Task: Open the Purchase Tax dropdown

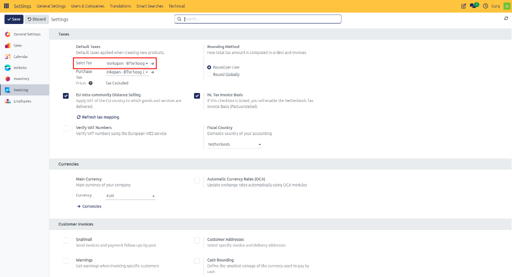Action: [127, 72]
